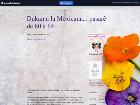
Task: Click the first small broken image in the post
Action: coord(29,48)
